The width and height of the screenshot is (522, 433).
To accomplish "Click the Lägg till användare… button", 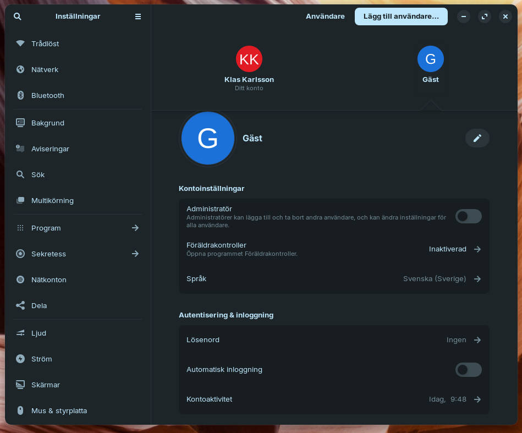I will [401, 17].
